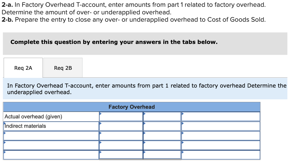Click the bottom total cell in the debit column
Image resolution: width=290 pixels, height=161 pixels.
point(120,155)
